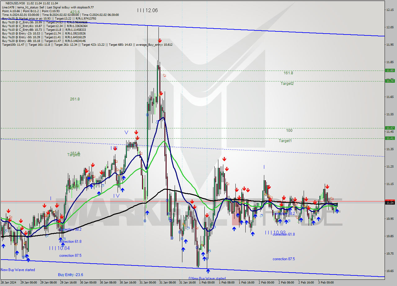
Task: Click the 0 New Buy Wave started label
Action: (x=207, y=279)
